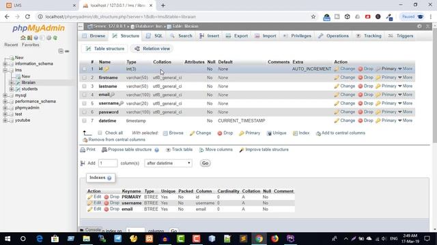Open Firefox from the taskbar
This screenshot has height=245, width=437.
pyautogui.click(x=274, y=239)
